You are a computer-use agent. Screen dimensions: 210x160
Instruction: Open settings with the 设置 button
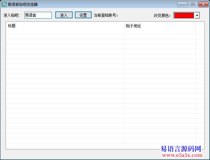pyautogui.click(x=83, y=15)
